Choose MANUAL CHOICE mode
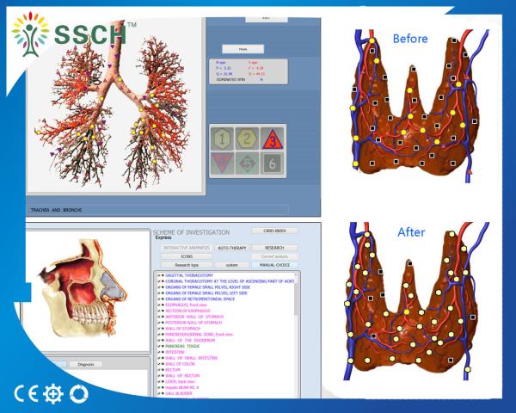Screen dimensions: 516x413 click(275, 265)
